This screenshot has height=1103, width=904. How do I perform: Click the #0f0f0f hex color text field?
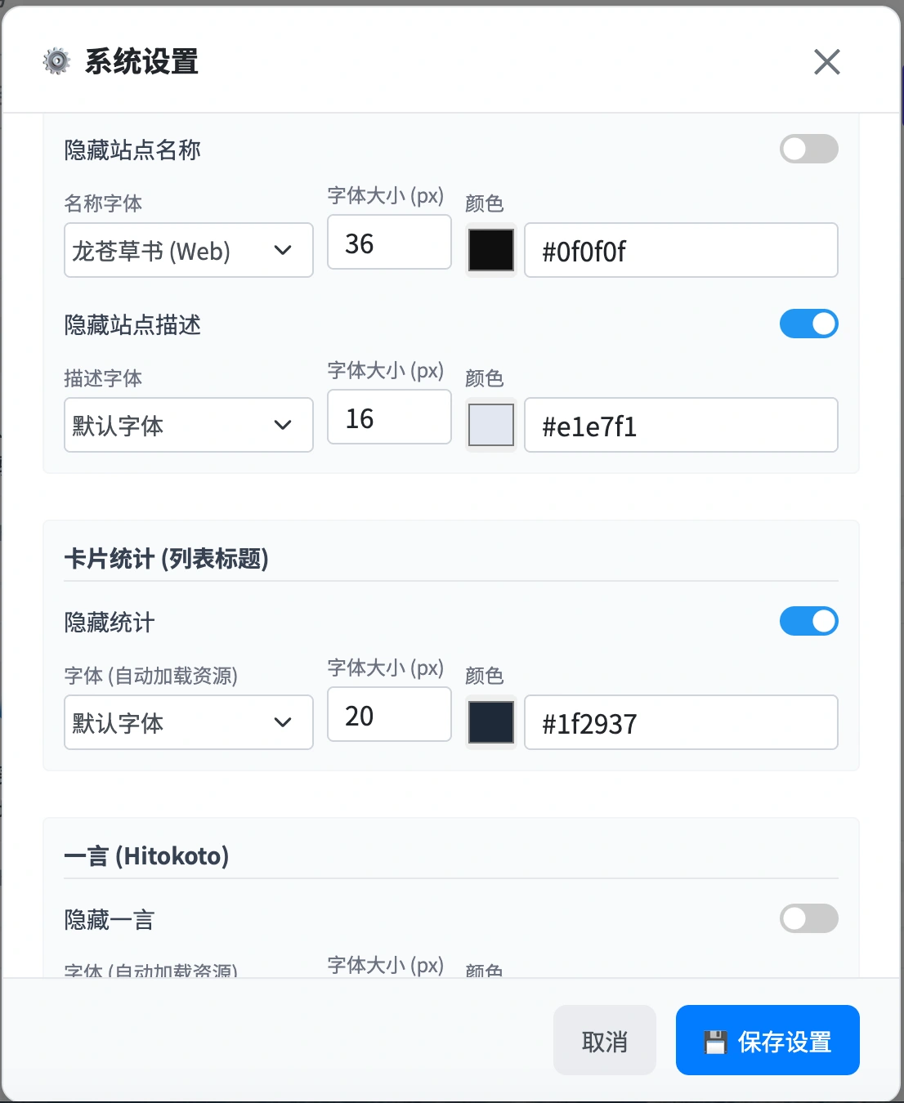[680, 250]
